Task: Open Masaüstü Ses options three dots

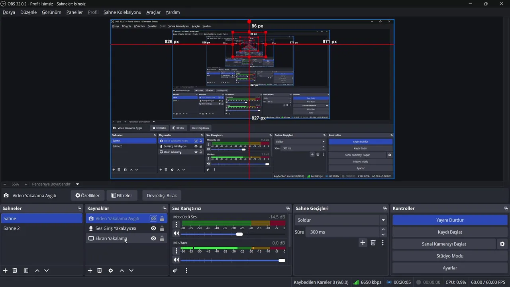Action: (177, 225)
